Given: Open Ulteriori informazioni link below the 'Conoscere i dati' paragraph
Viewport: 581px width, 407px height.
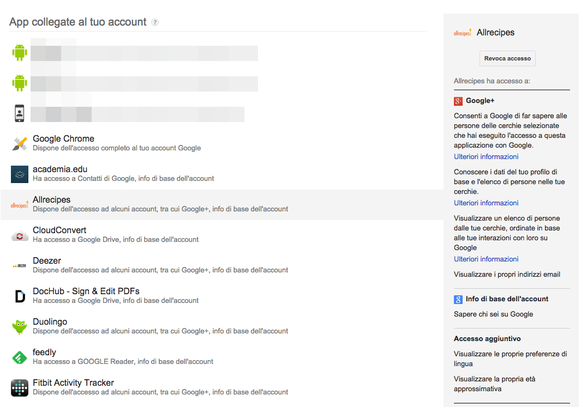Looking at the screenshot, I should [486, 203].
